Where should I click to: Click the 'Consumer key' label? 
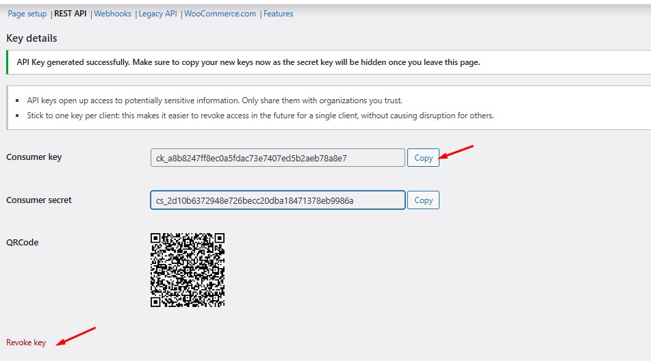coord(34,157)
